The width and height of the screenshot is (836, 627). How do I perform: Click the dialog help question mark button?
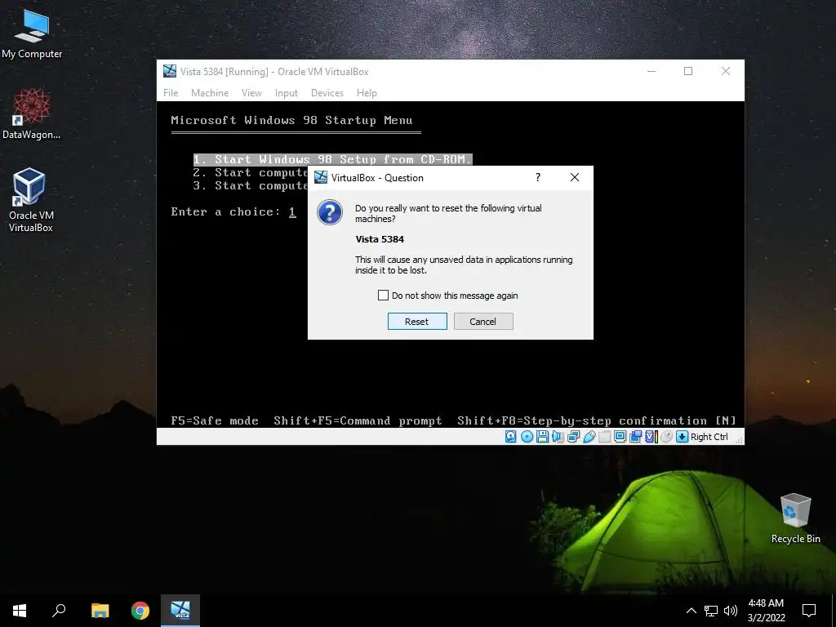click(x=538, y=177)
